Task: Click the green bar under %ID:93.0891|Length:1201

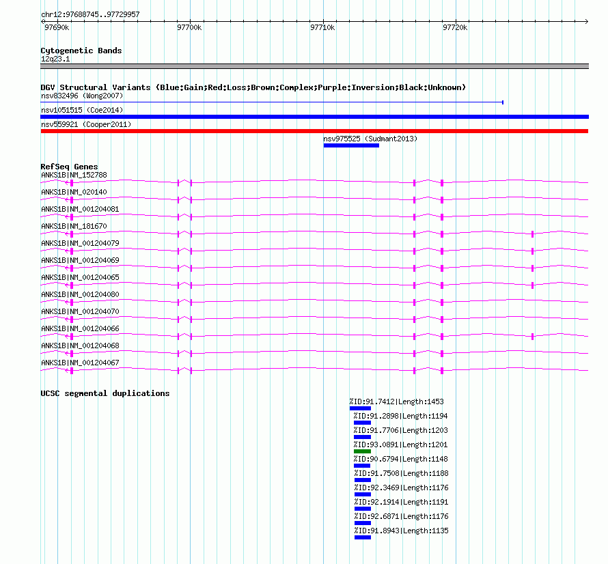Action: tap(363, 451)
